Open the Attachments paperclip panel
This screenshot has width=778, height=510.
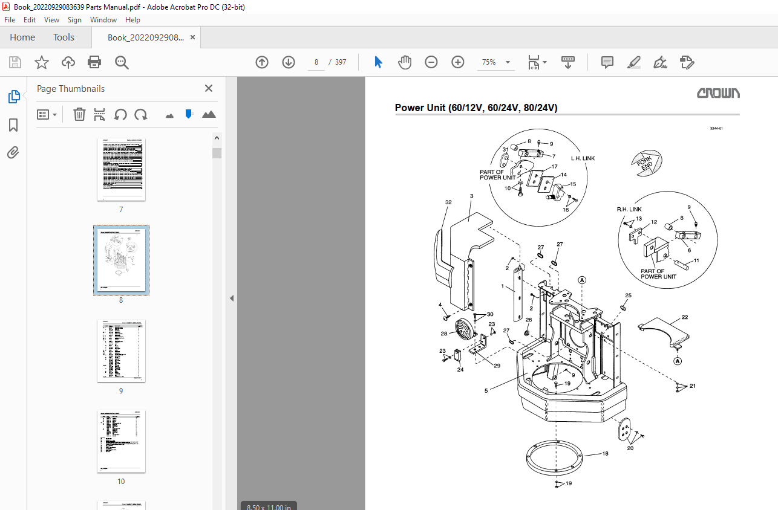pyautogui.click(x=13, y=152)
